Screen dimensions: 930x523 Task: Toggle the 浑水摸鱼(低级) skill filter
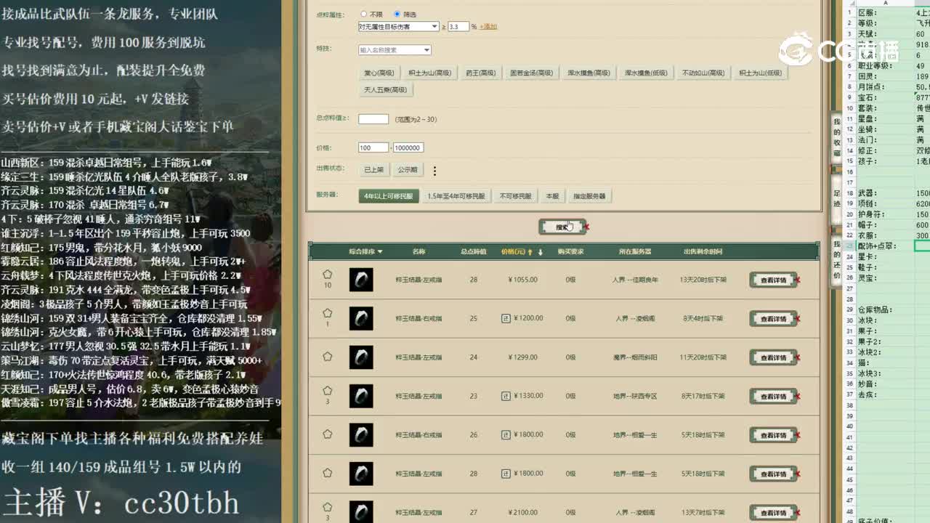click(647, 73)
